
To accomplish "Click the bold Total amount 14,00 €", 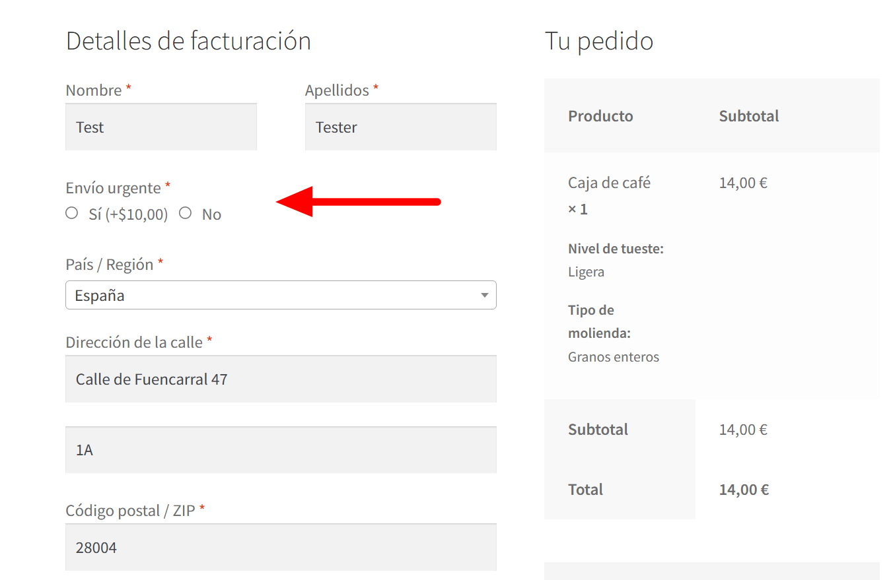I will tap(744, 490).
